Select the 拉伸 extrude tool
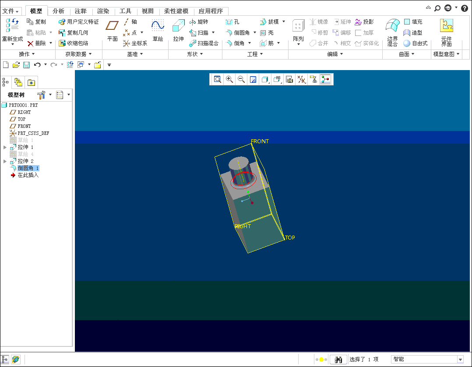472x367 pixels. [x=178, y=30]
